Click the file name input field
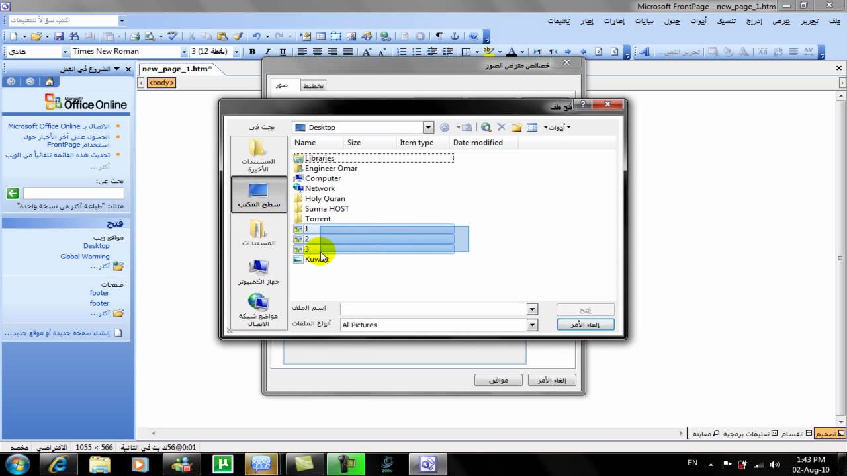The image size is (847, 476). [433, 309]
